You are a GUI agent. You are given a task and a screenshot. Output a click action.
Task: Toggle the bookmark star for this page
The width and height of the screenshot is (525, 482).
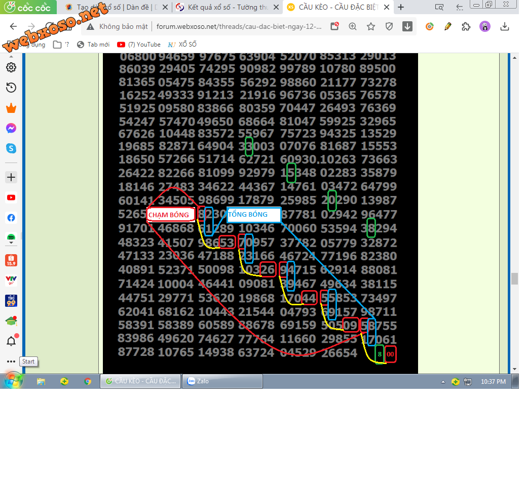coord(371,26)
